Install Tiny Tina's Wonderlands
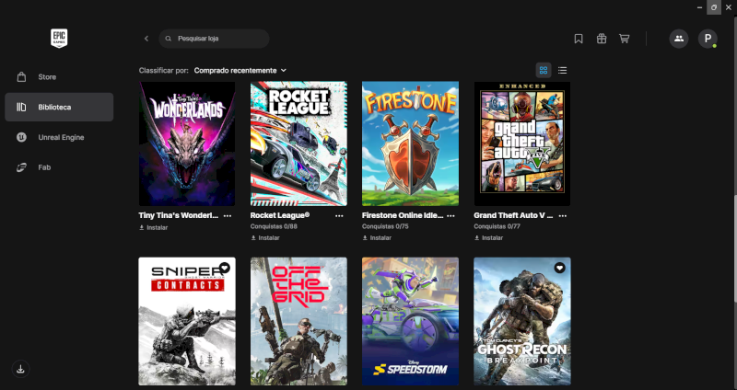Image resolution: width=737 pixels, height=390 pixels. click(x=154, y=227)
